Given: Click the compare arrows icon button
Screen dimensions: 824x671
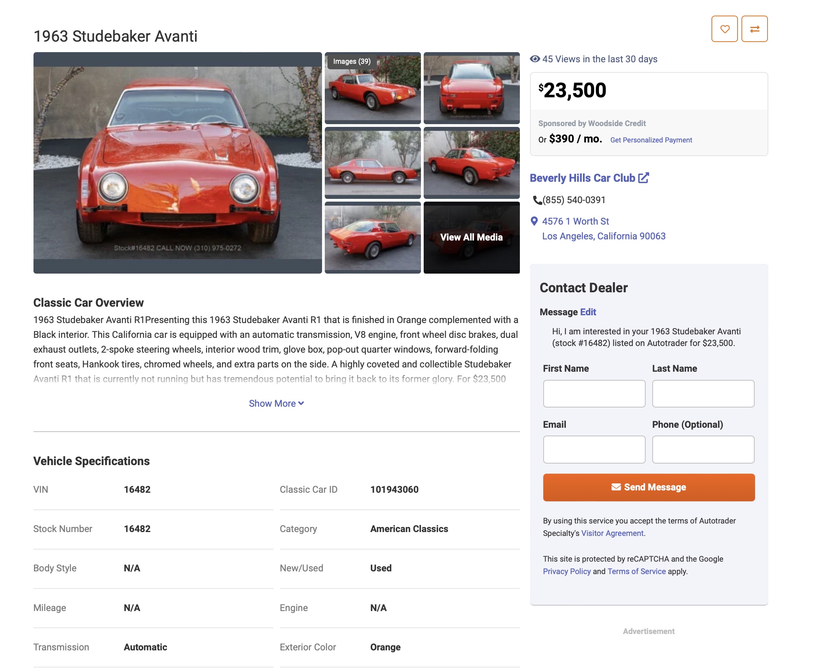Looking at the screenshot, I should (754, 29).
